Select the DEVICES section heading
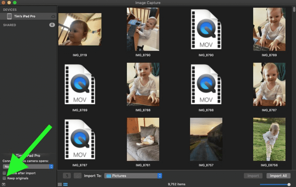 (x=10, y=10)
